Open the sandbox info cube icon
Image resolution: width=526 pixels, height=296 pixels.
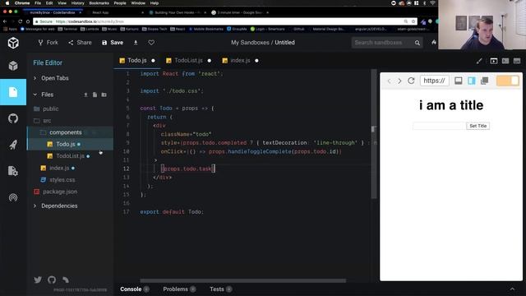tap(13, 66)
